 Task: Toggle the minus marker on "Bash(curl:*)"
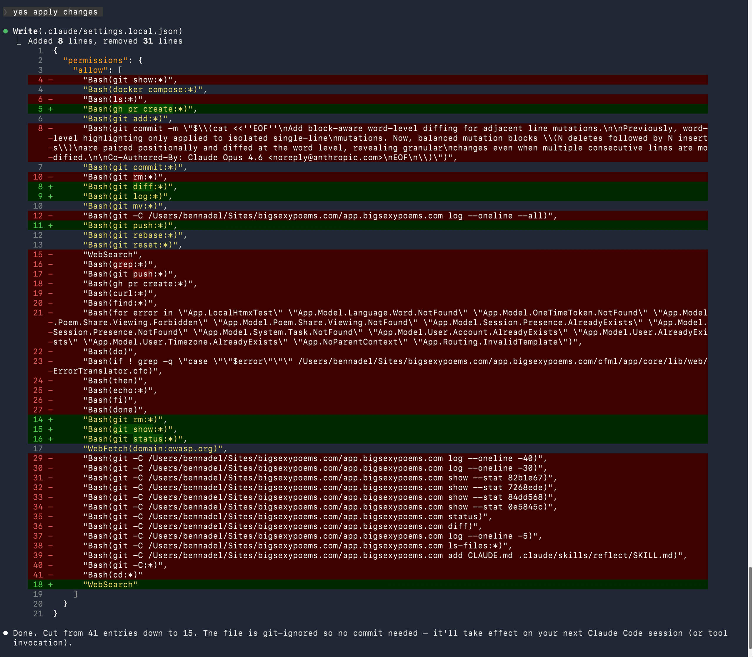(x=50, y=293)
